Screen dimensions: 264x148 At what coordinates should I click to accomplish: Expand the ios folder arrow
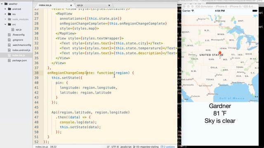5,14
